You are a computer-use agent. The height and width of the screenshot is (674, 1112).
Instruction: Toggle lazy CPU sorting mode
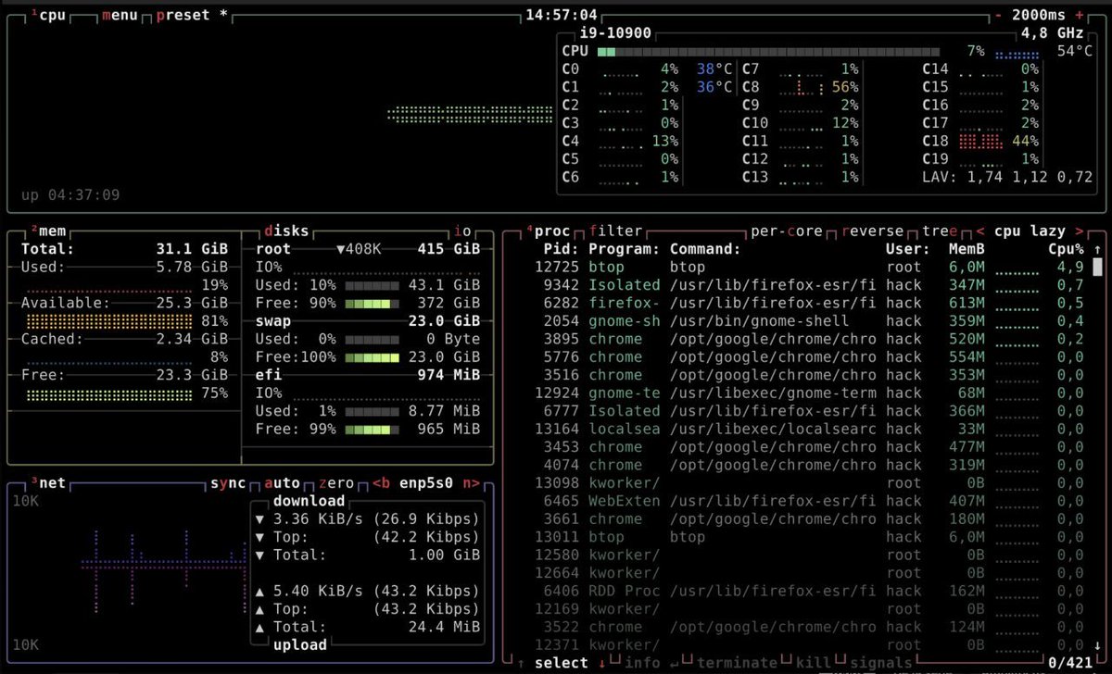pos(1048,231)
